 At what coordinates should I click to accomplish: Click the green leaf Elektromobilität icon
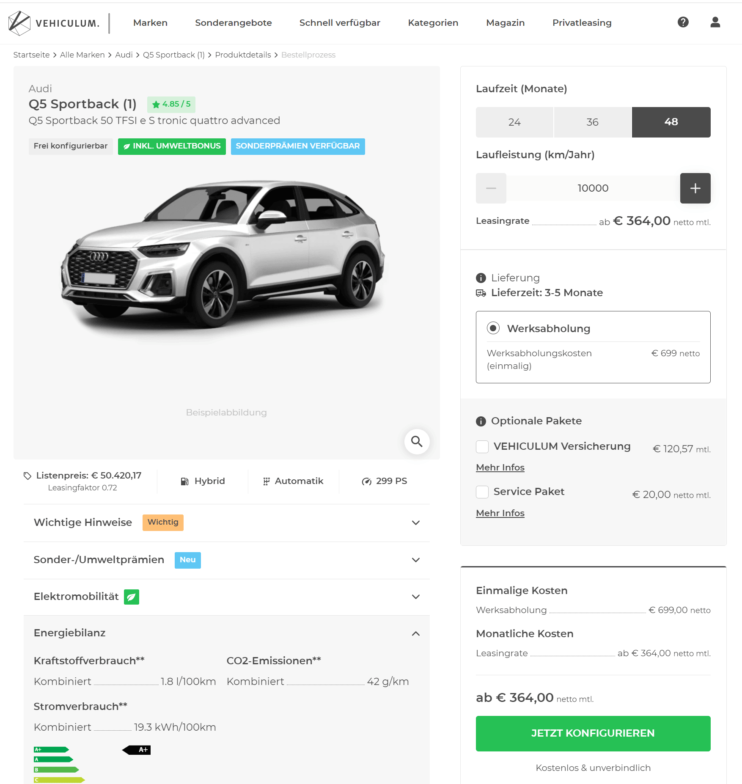[x=132, y=597]
